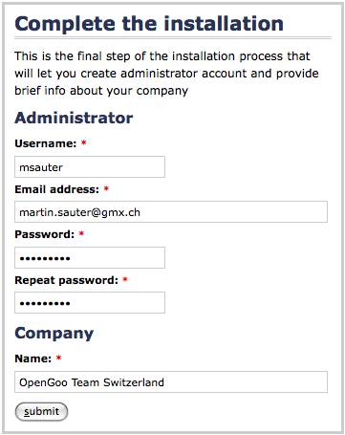345x435 pixels.
Task: Click the Email address text box
Action: coord(171,211)
